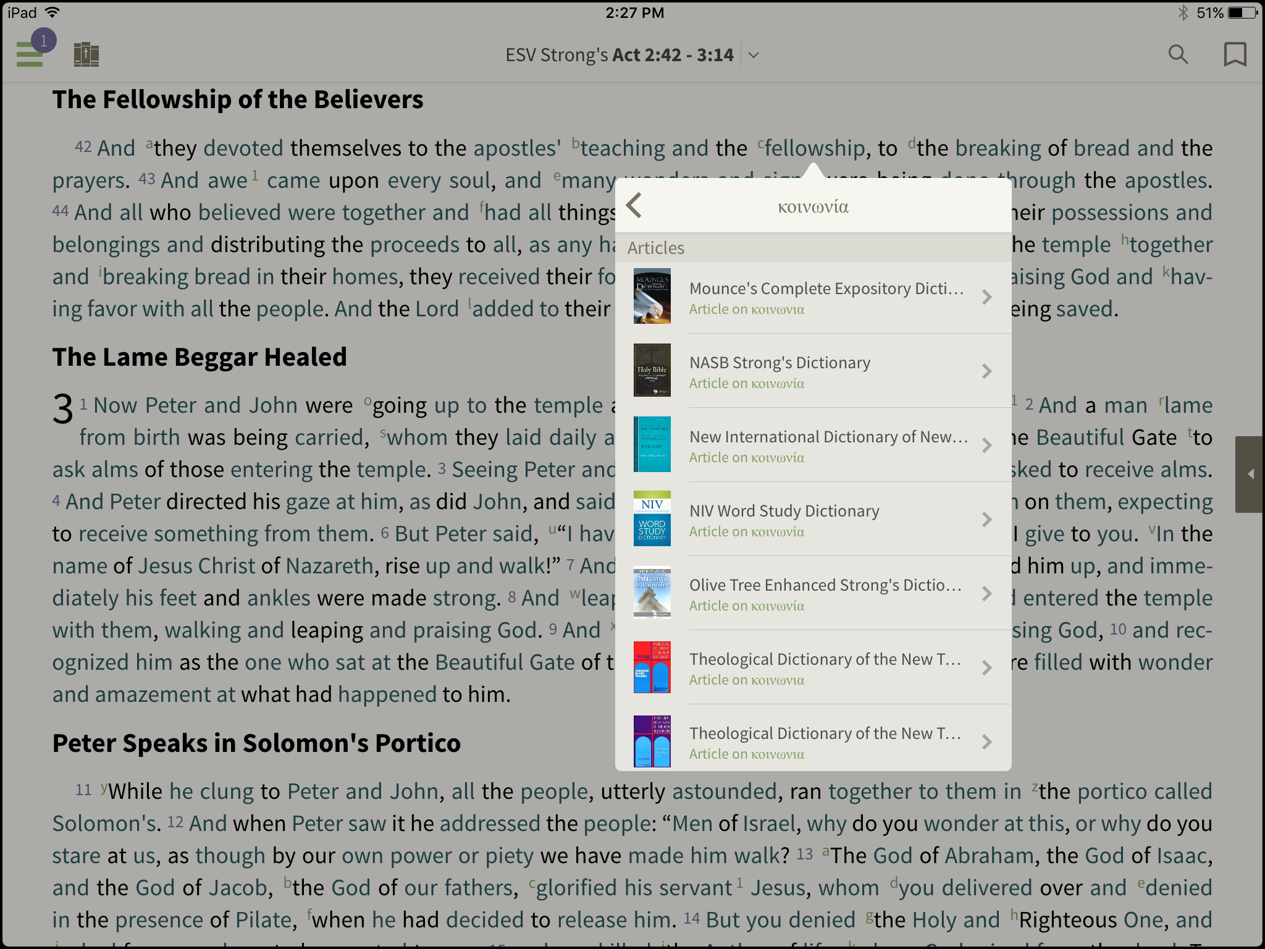Open the red-cover Theological Dictionary article

tap(813, 668)
